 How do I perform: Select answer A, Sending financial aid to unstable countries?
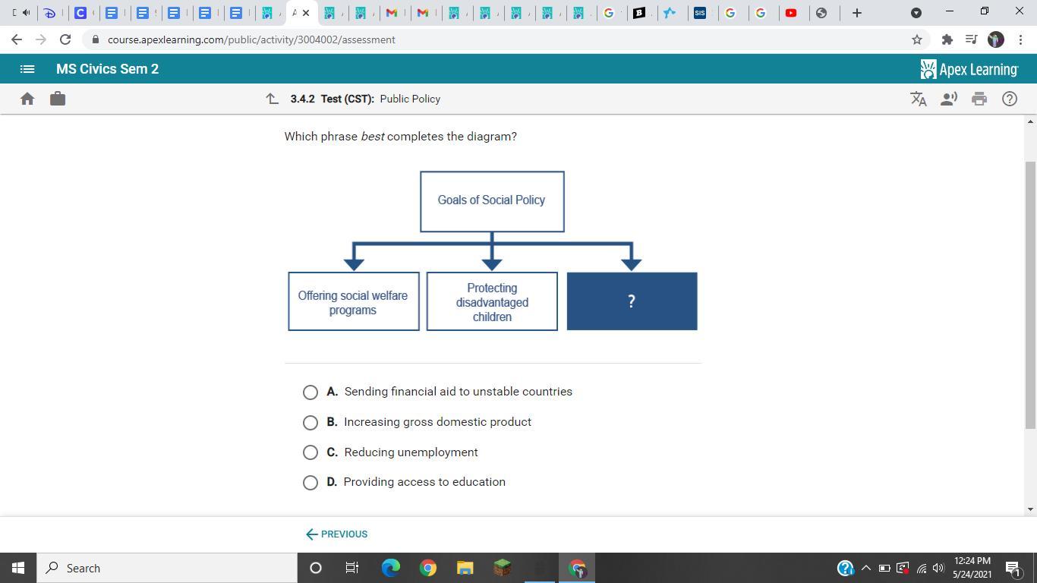tap(310, 392)
